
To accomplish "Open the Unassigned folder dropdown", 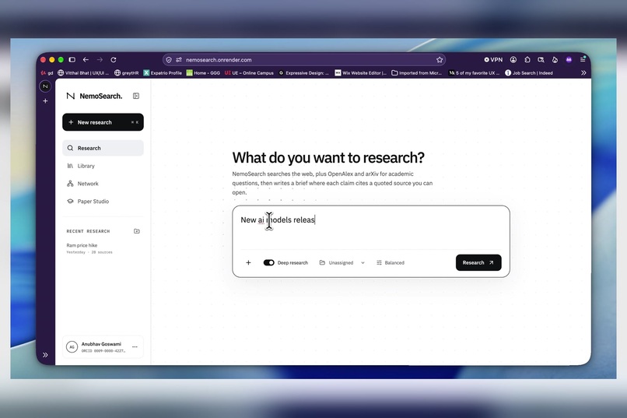I will click(342, 263).
